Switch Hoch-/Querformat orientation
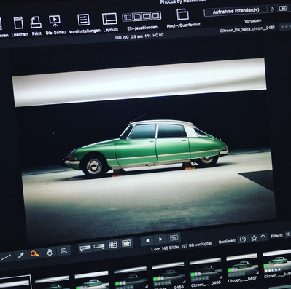The width and height of the screenshot is (291, 289). (x=182, y=15)
